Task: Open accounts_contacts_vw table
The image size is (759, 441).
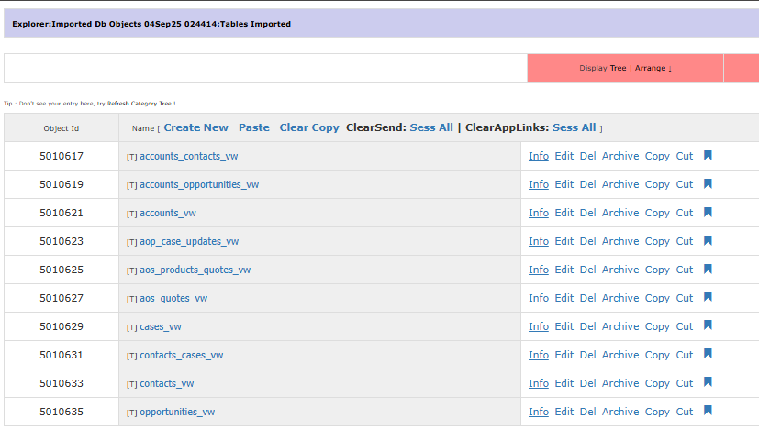Action: [x=189, y=156]
